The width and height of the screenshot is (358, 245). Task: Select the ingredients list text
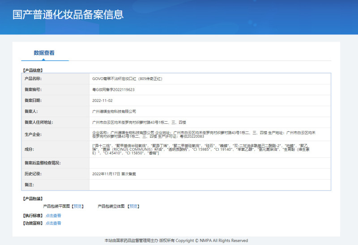click(201, 149)
